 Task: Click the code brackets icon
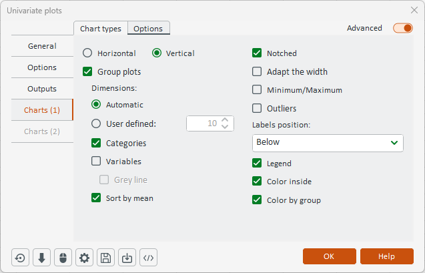(x=149, y=258)
